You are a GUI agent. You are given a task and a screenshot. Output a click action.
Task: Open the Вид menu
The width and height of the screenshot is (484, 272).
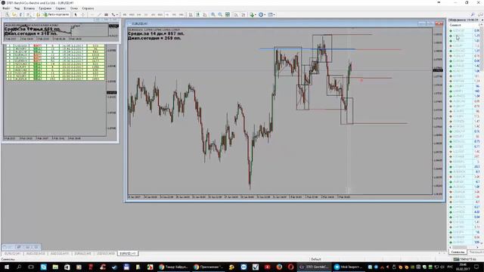coord(17,8)
